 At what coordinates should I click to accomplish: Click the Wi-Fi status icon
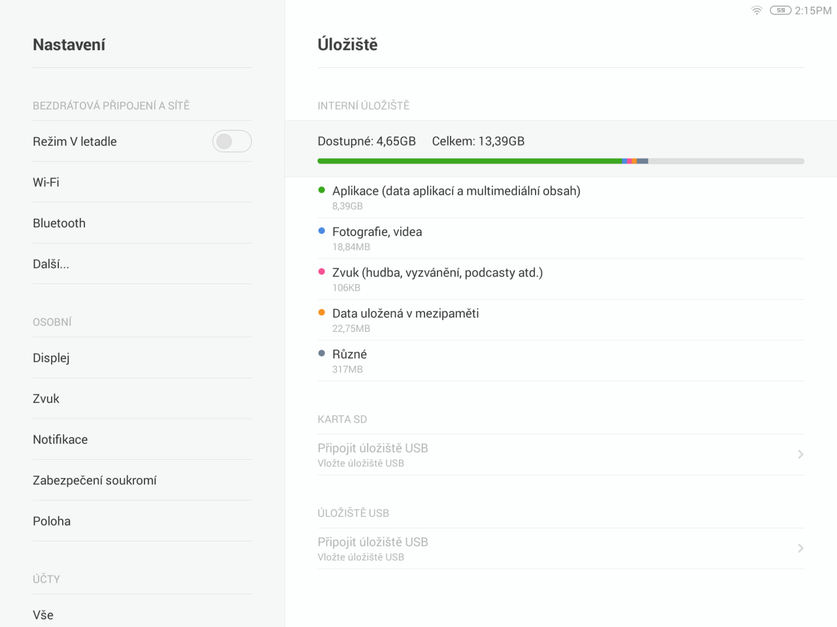[757, 10]
